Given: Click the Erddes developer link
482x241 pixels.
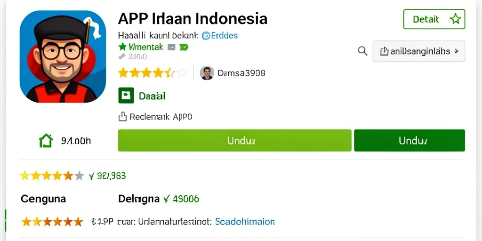Looking at the screenshot, I should pyautogui.click(x=220, y=36).
